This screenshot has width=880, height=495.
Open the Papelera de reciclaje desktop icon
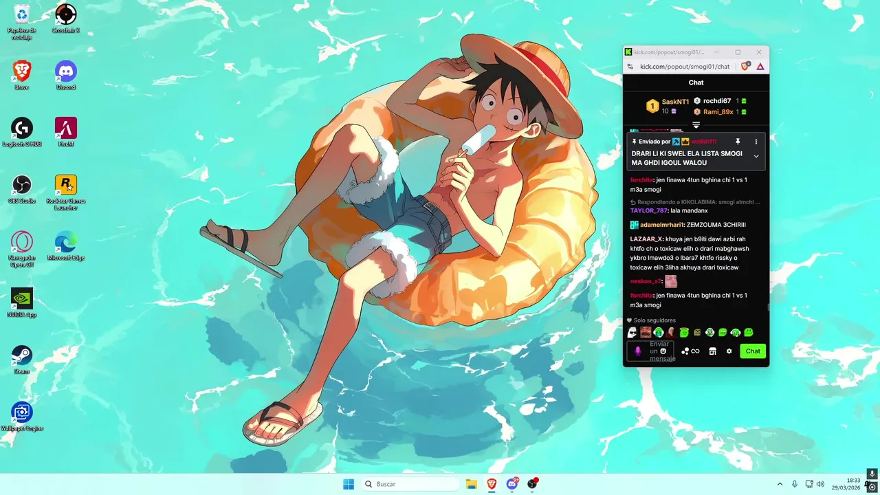point(21,21)
